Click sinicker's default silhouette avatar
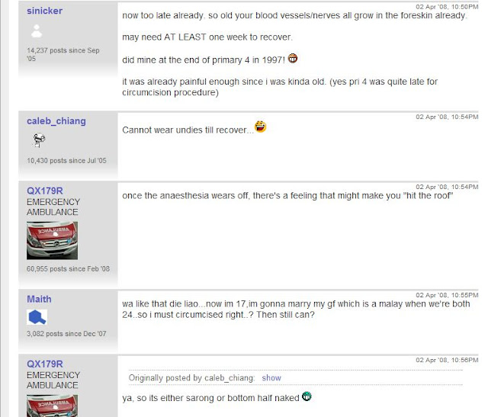Image resolution: width=488 pixels, height=417 pixels. coord(37,31)
